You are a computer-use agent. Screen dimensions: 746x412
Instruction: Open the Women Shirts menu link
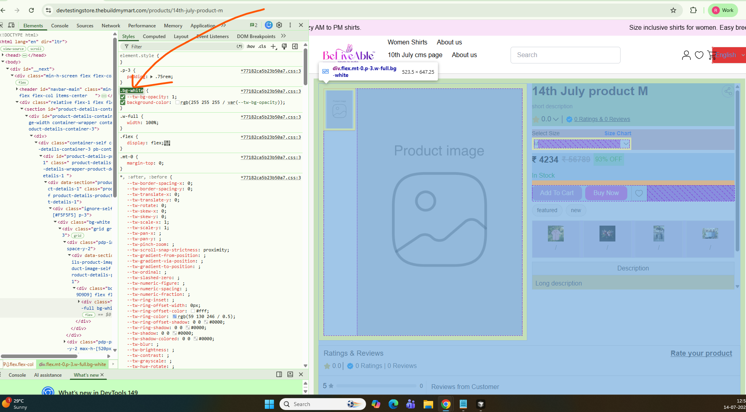click(407, 42)
